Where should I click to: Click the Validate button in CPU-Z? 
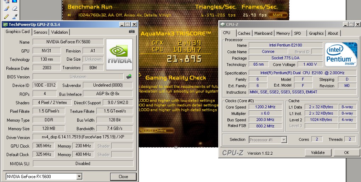(318, 153)
